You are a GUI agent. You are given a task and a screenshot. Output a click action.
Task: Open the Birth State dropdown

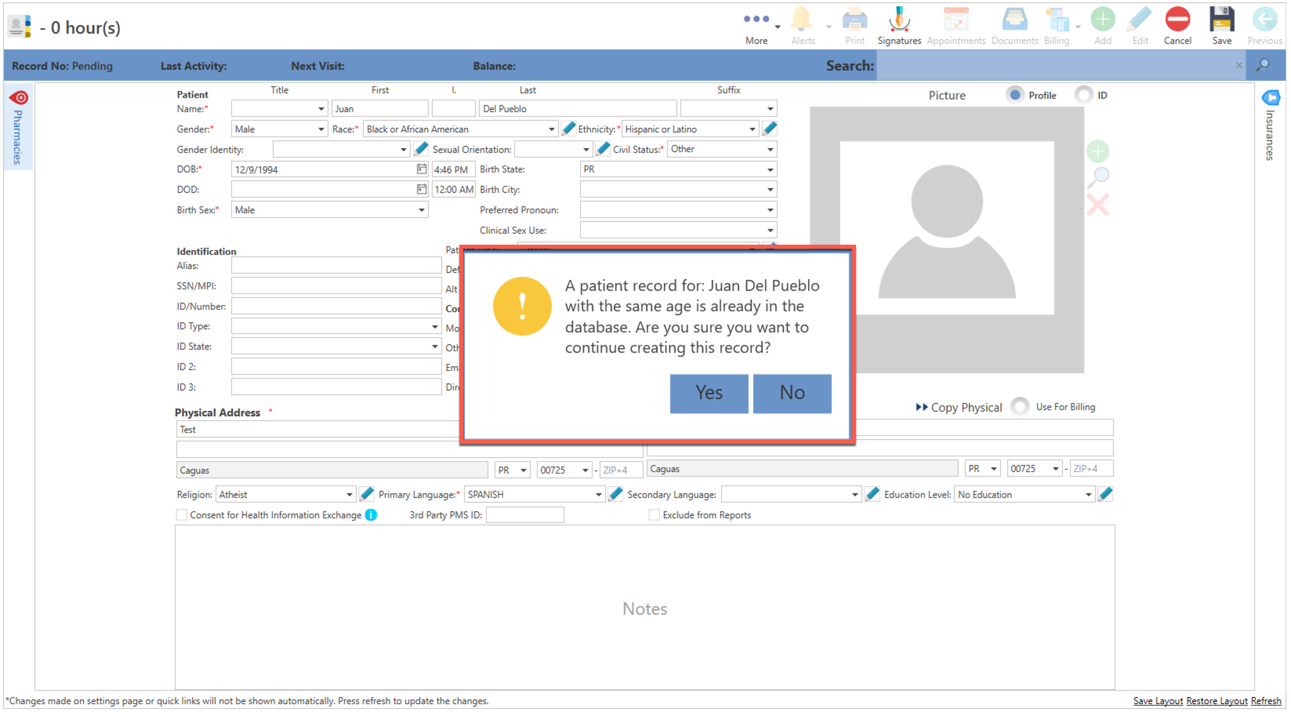click(x=770, y=169)
